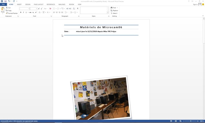Viewport: 205px width, 123px height.
Task: Switch to the PAGE LAYOUT tab
Action: (39, 4)
